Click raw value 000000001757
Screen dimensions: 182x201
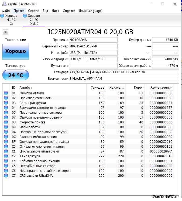(x=161, y=108)
